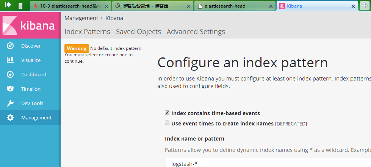Click the browser sidebar arrow icon
Image resolution: width=371 pixels, height=167 pixels.
(x=8, y=5)
